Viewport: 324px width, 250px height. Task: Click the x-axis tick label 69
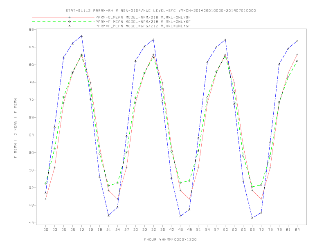[x=252, y=230]
